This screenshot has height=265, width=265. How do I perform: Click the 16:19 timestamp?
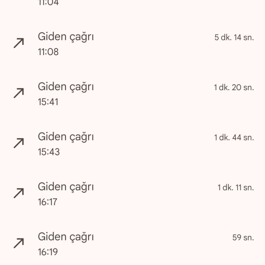pos(48,252)
